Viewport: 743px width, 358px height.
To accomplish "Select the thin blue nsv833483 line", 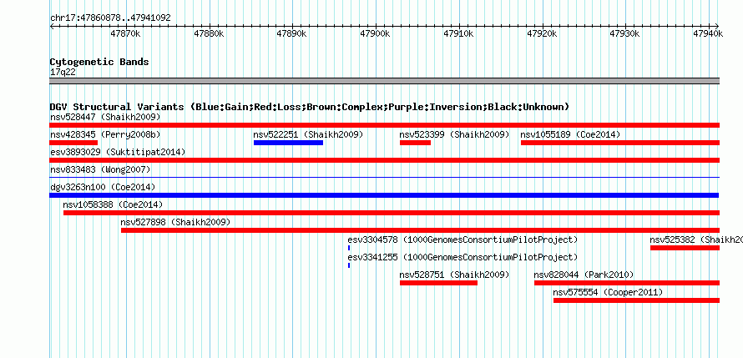I will [x=384, y=177].
